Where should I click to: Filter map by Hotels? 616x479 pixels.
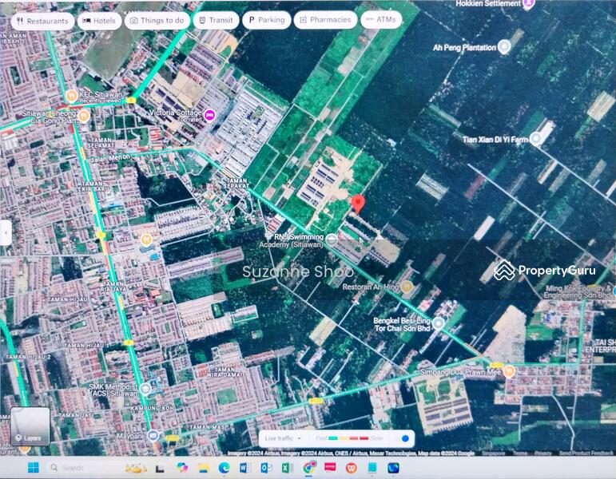[x=100, y=21]
